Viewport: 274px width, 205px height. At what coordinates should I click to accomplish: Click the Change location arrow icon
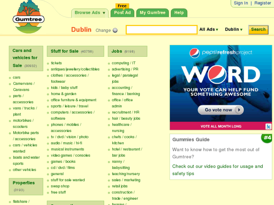tap(115, 30)
